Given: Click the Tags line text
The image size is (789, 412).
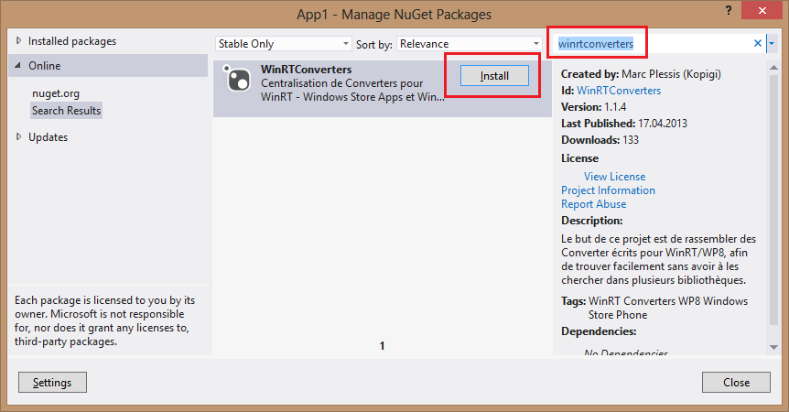Looking at the screenshot, I should pos(654,308).
